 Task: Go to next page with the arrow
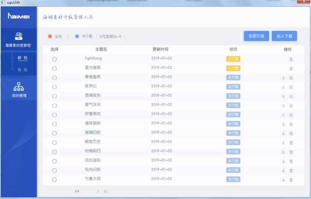pos(98,192)
